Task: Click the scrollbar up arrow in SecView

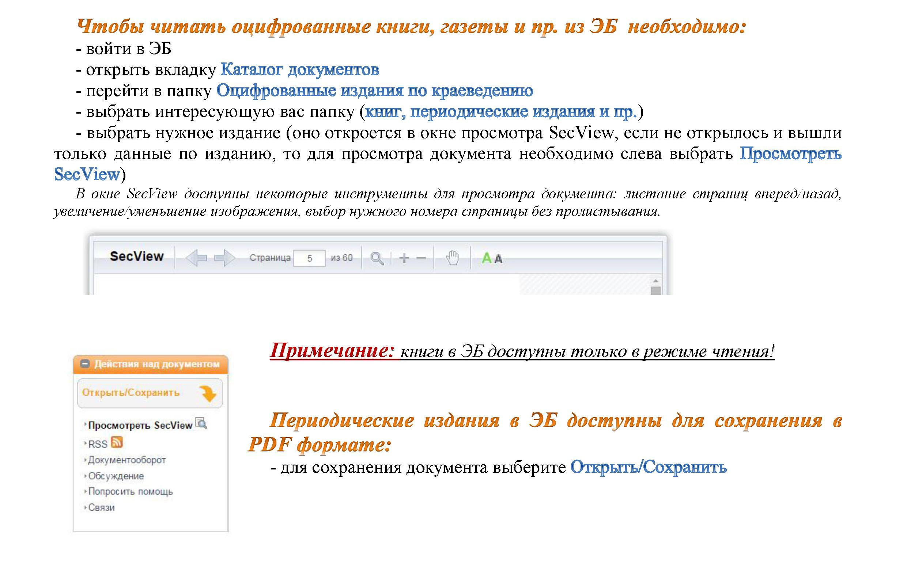Action: [655, 281]
